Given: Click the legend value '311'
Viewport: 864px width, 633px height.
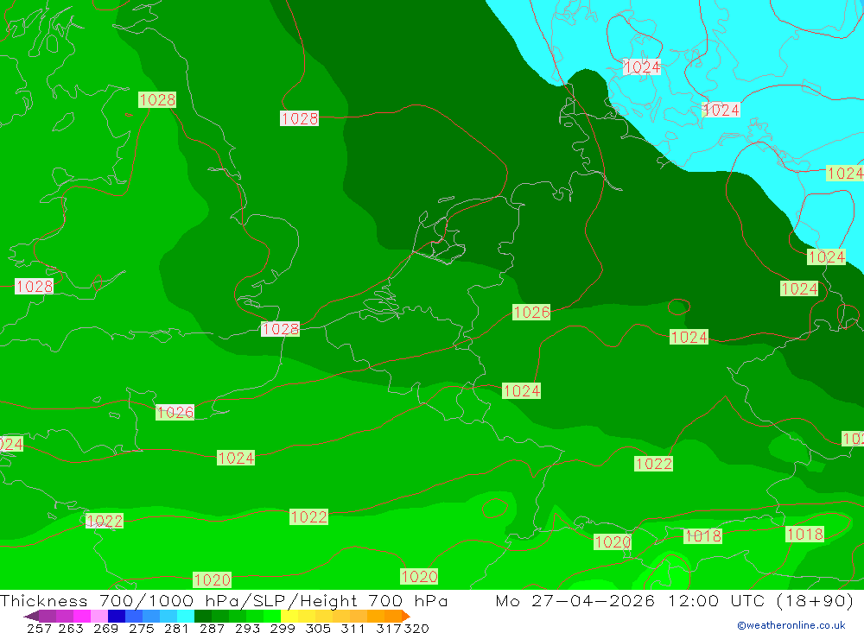Looking at the screenshot, I should coord(352,628).
